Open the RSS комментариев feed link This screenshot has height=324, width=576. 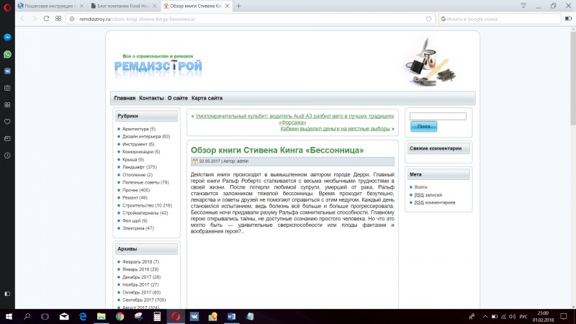point(435,202)
